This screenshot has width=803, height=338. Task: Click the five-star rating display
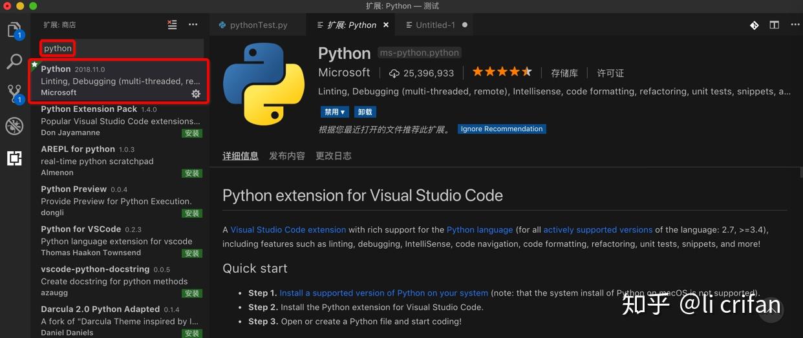click(x=502, y=72)
